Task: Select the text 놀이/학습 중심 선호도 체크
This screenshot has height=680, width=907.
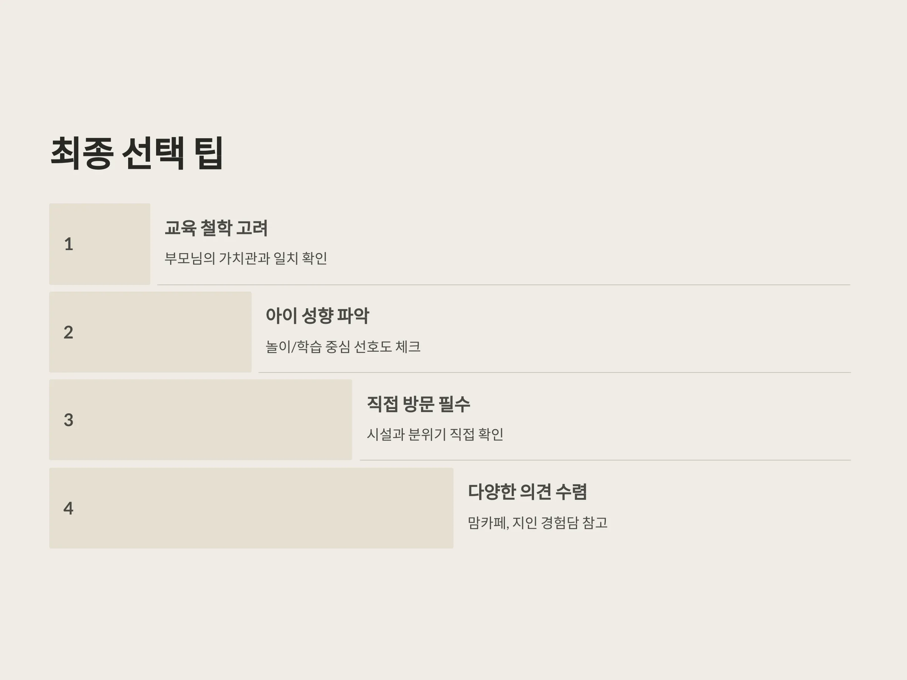Action: [x=343, y=347]
